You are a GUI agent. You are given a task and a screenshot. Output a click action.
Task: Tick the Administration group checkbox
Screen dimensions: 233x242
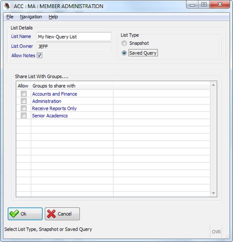24,101
